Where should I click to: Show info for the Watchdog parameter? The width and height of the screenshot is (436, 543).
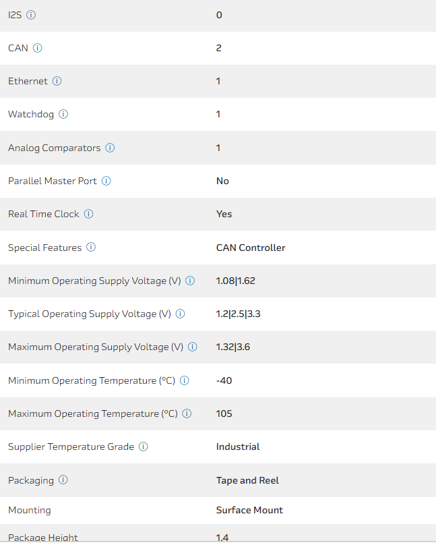click(63, 114)
